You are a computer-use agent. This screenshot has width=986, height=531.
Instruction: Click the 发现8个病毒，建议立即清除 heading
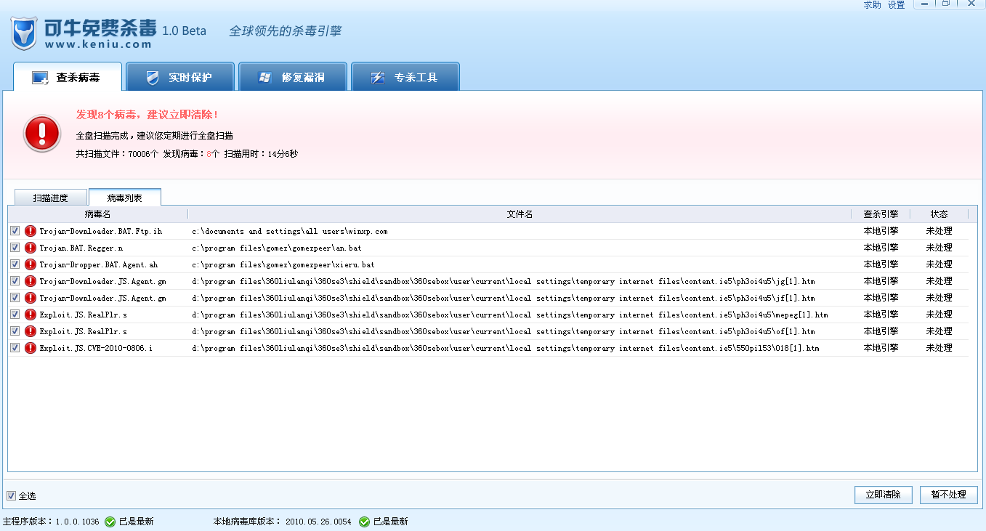[148, 115]
